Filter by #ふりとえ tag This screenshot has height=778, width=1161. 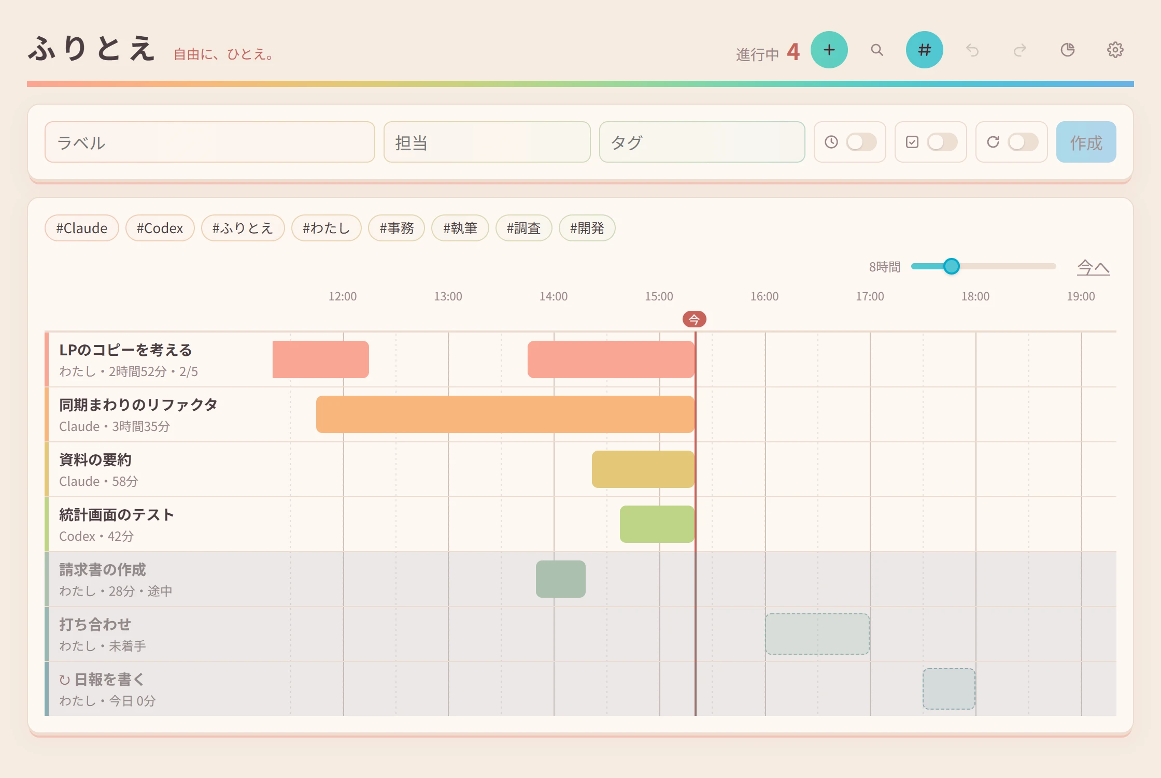click(x=243, y=228)
